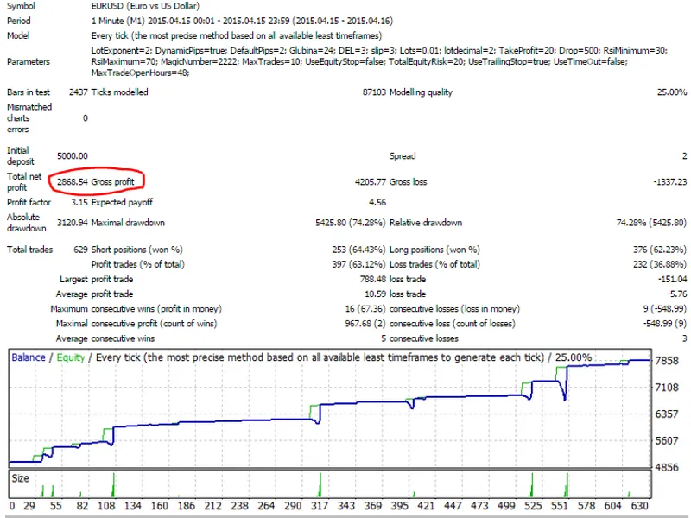The image size is (691, 518).
Task: Click the Ticks modelled value 87103
Action: 374,92
